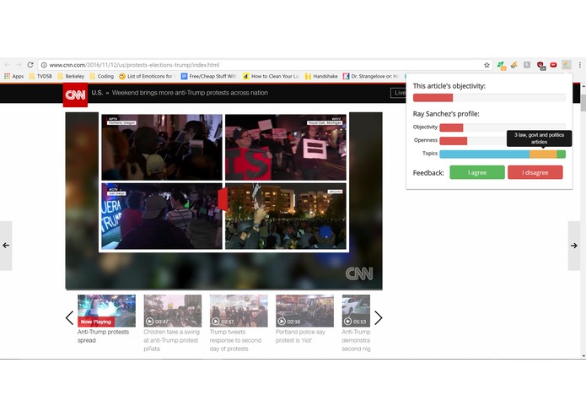The height and width of the screenshot is (417, 586).
Task: Click the CNN logo in header
Action: coord(75,95)
